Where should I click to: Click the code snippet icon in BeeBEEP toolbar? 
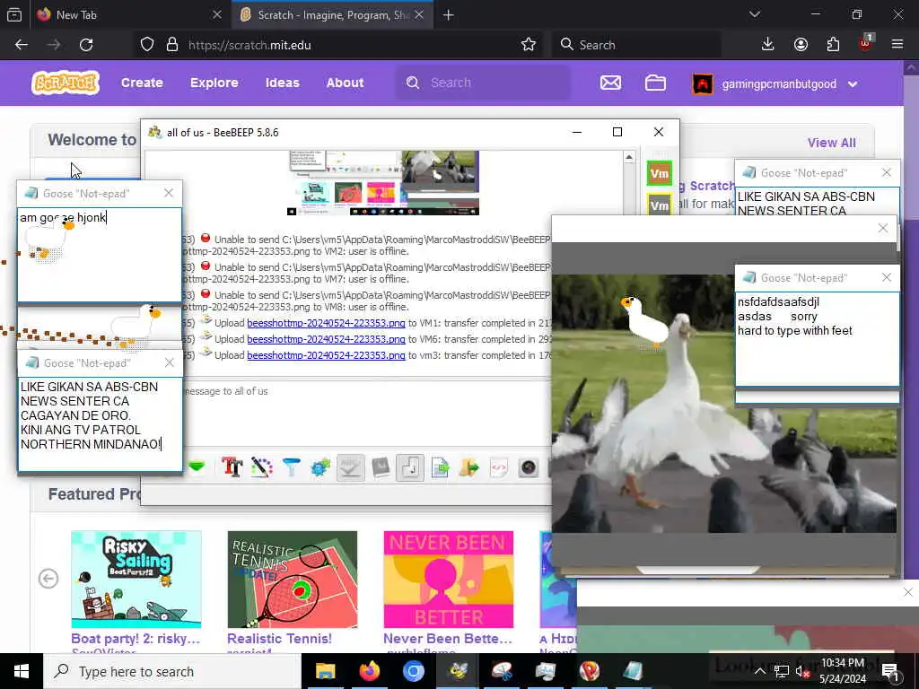(499, 467)
